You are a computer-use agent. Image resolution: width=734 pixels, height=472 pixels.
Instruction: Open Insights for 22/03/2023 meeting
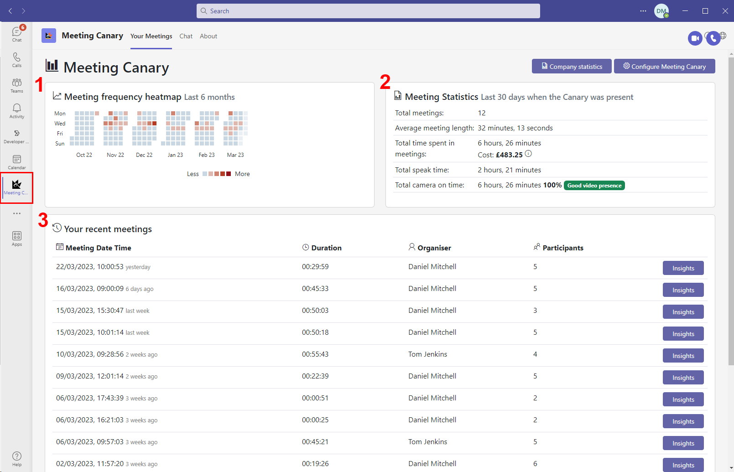point(683,268)
